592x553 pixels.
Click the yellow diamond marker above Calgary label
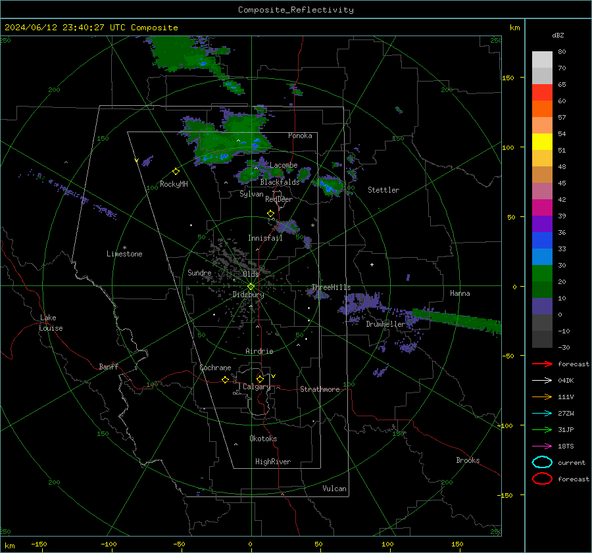pos(260,379)
